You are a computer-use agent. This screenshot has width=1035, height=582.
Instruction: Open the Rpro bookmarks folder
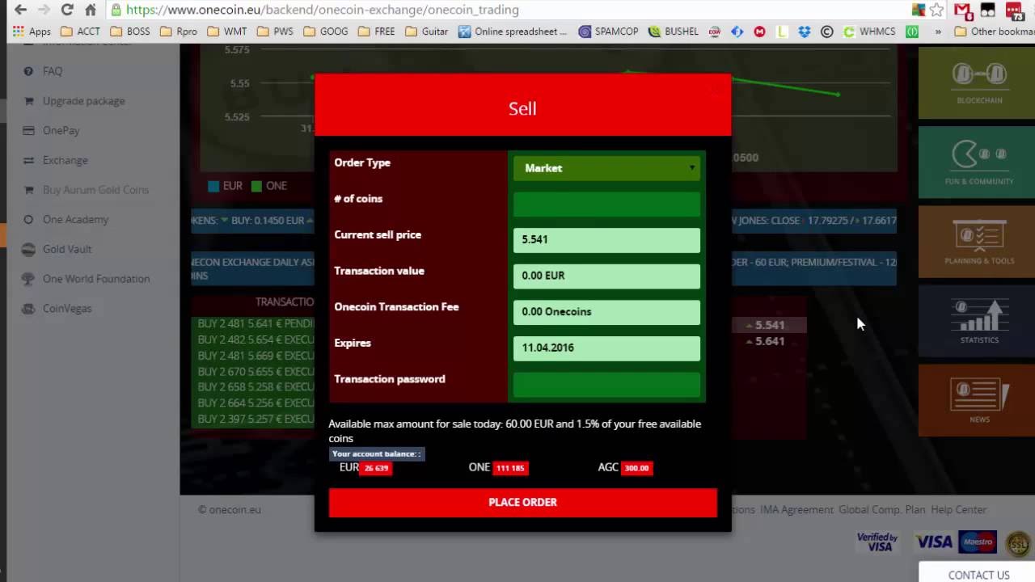(x=179, y=32)
